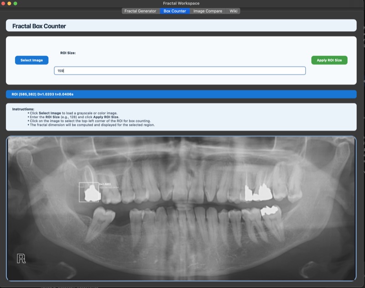Select the Box Counter tab

(175, 11)
